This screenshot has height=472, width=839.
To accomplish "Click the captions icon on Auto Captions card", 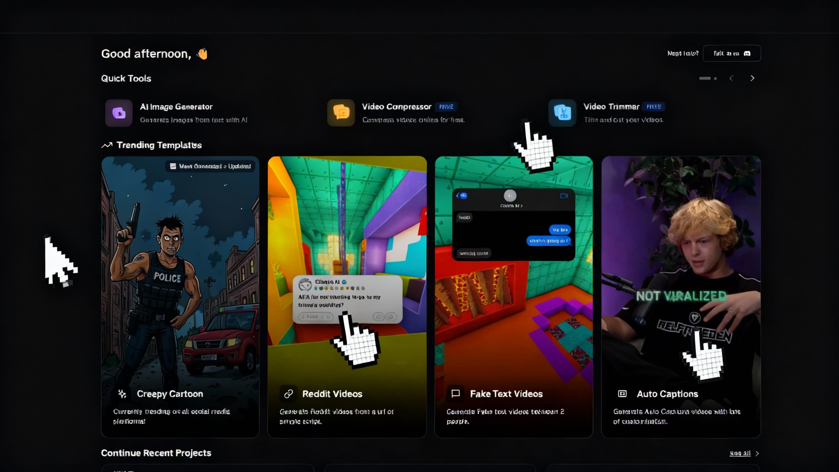I will (x=622, y=394).
